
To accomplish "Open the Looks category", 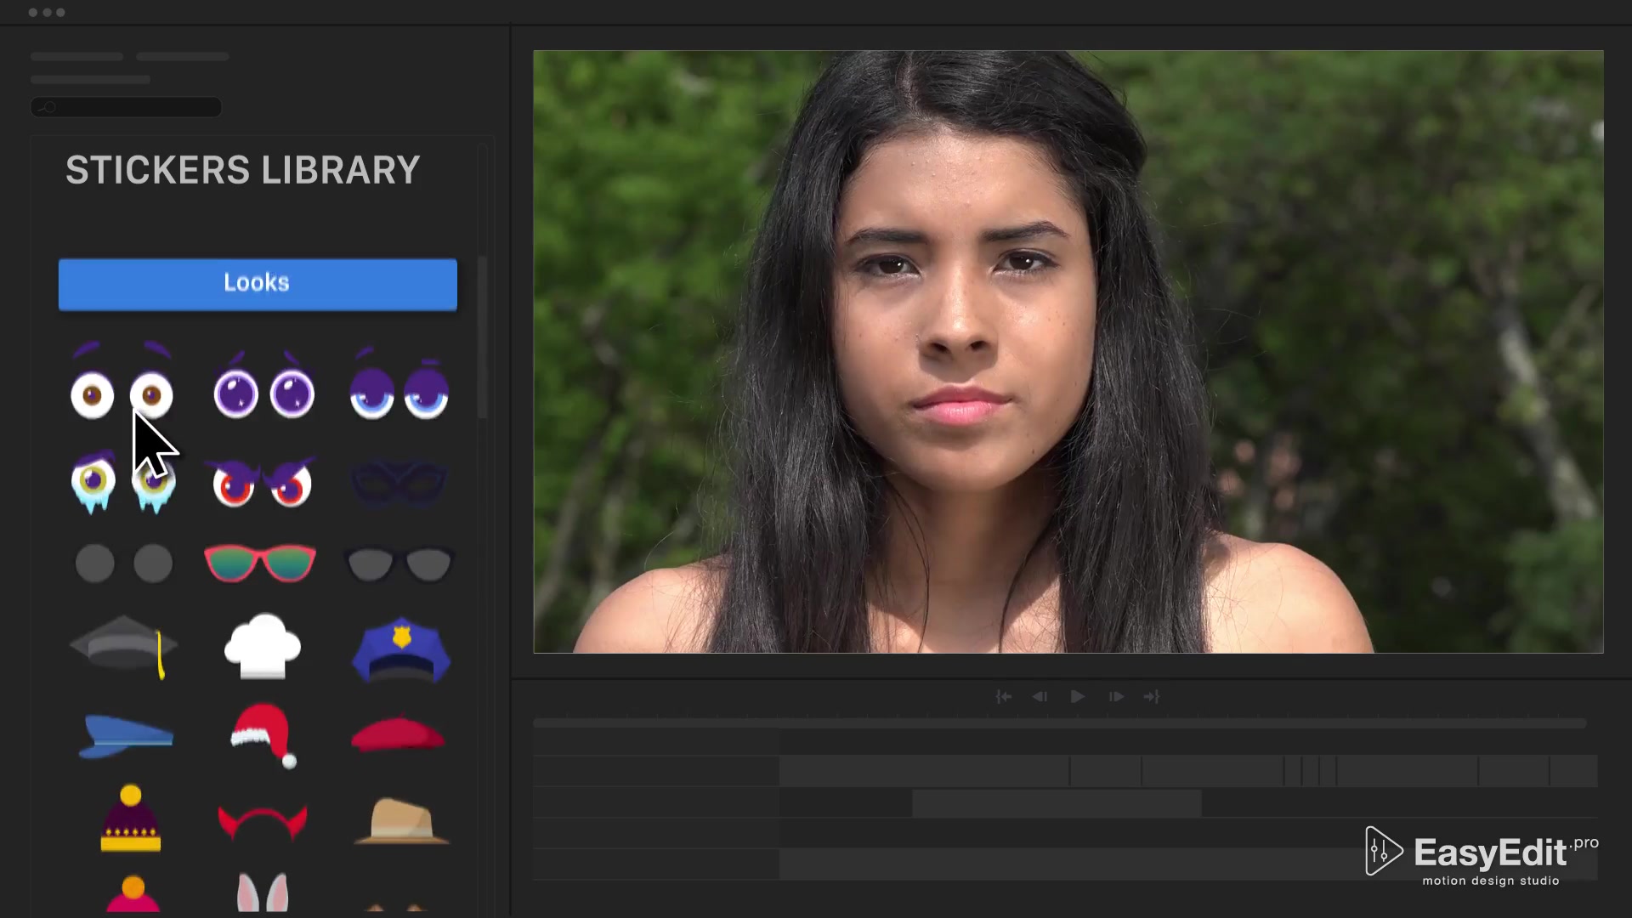I will point(258,284).
